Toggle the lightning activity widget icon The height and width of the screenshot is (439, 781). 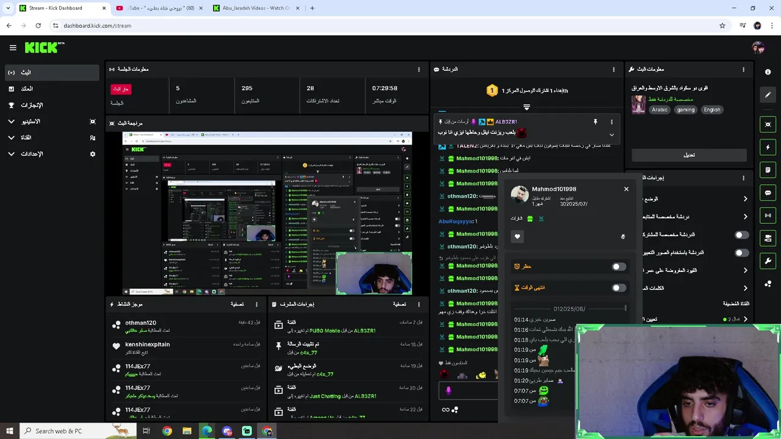(x=768, y=147)
